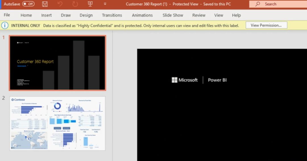The image size is (307, 161).
Task: Click the Search box
Action: 278,4
